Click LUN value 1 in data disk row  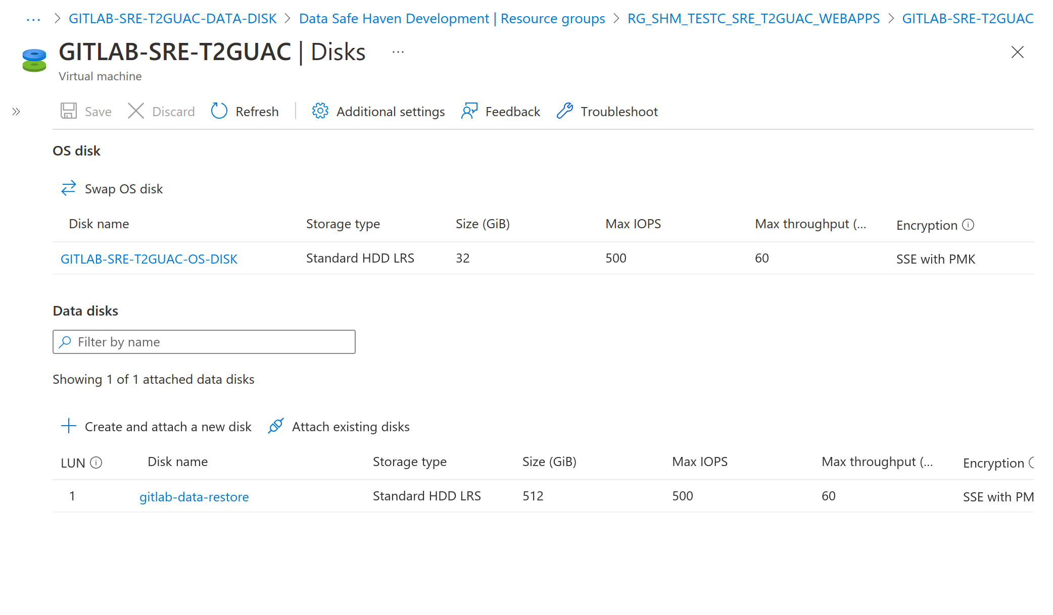(72, 496)
